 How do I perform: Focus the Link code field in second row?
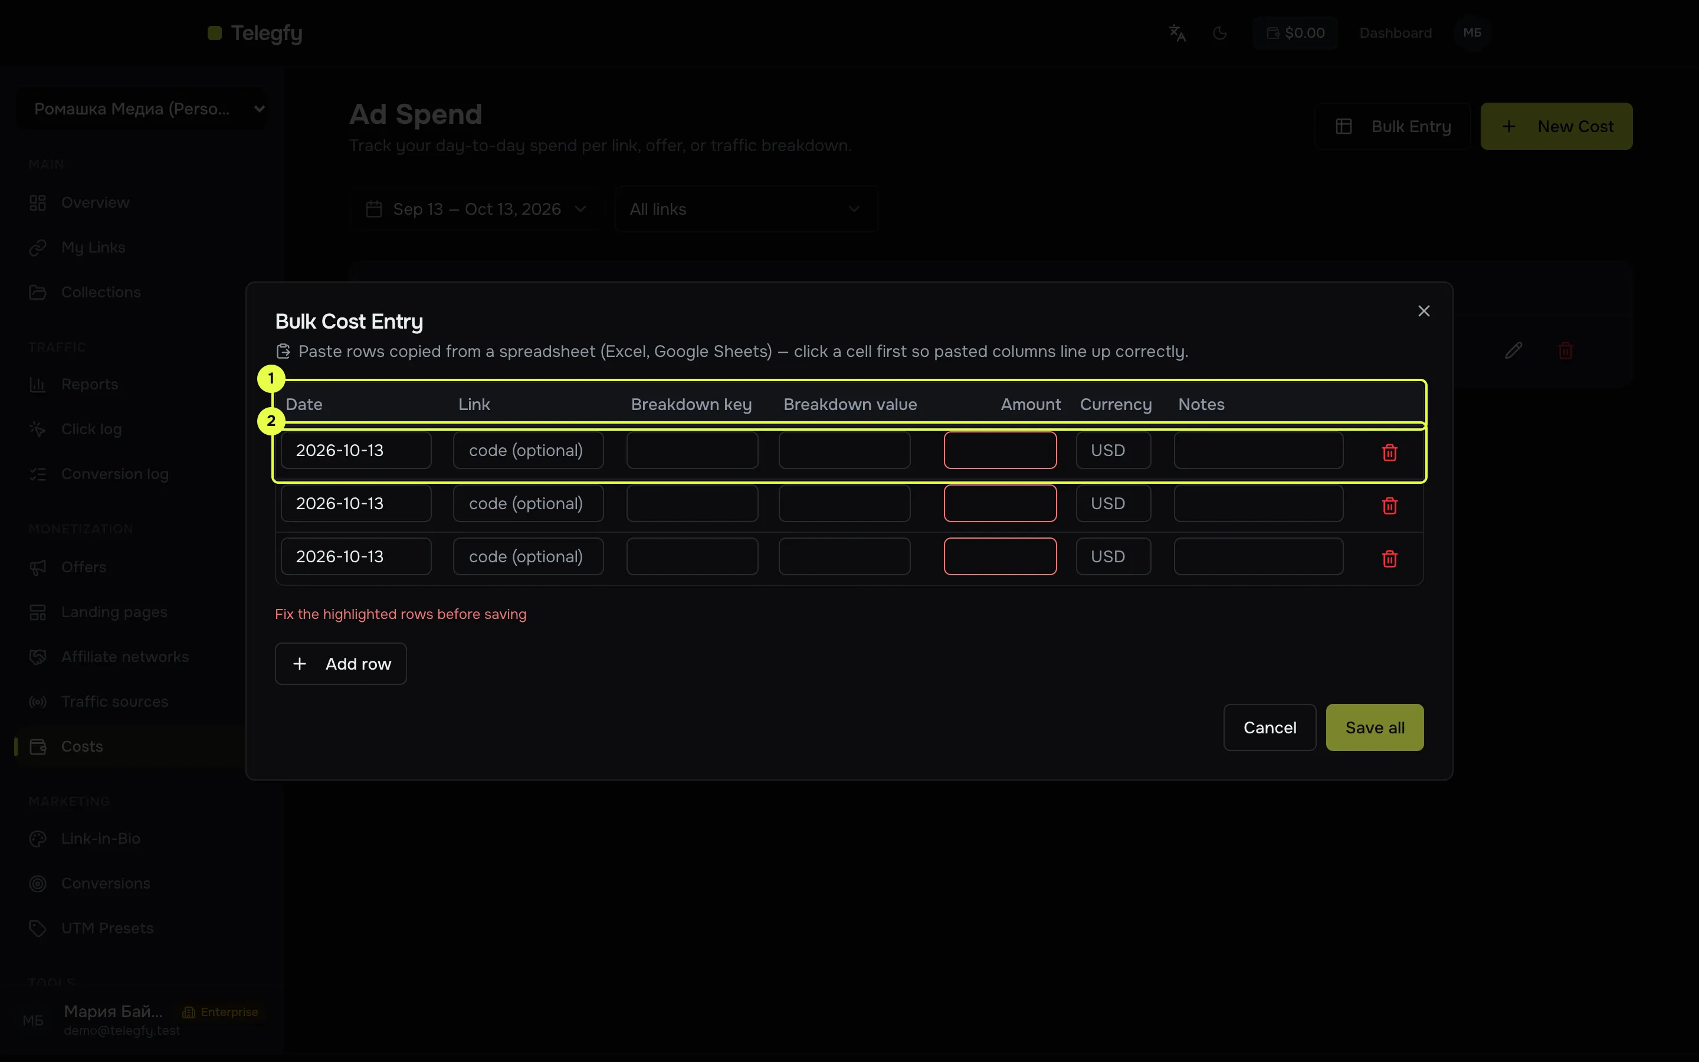coord(528,504)
